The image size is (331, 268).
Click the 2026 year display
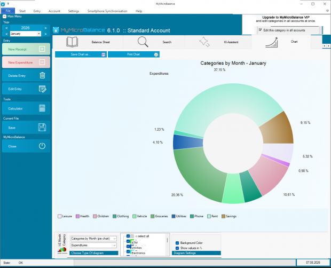[25, 28]
